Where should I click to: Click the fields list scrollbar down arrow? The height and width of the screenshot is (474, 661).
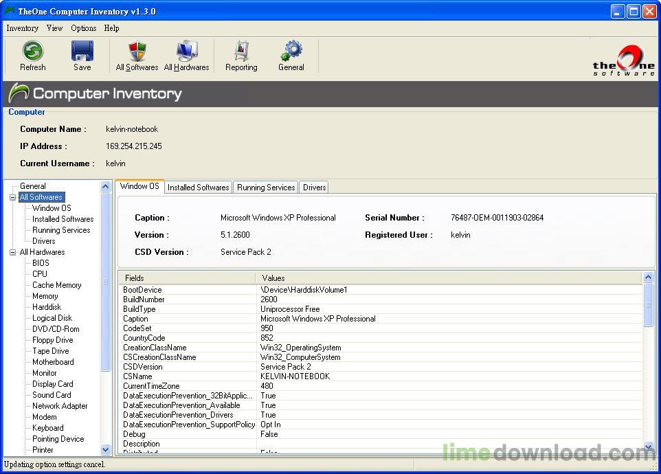(x=647, y=447)
